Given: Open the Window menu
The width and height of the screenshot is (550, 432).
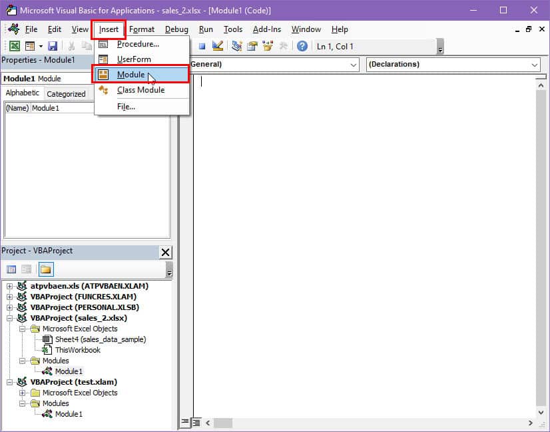Looking at the screenshot, I should tap(306, 29).
